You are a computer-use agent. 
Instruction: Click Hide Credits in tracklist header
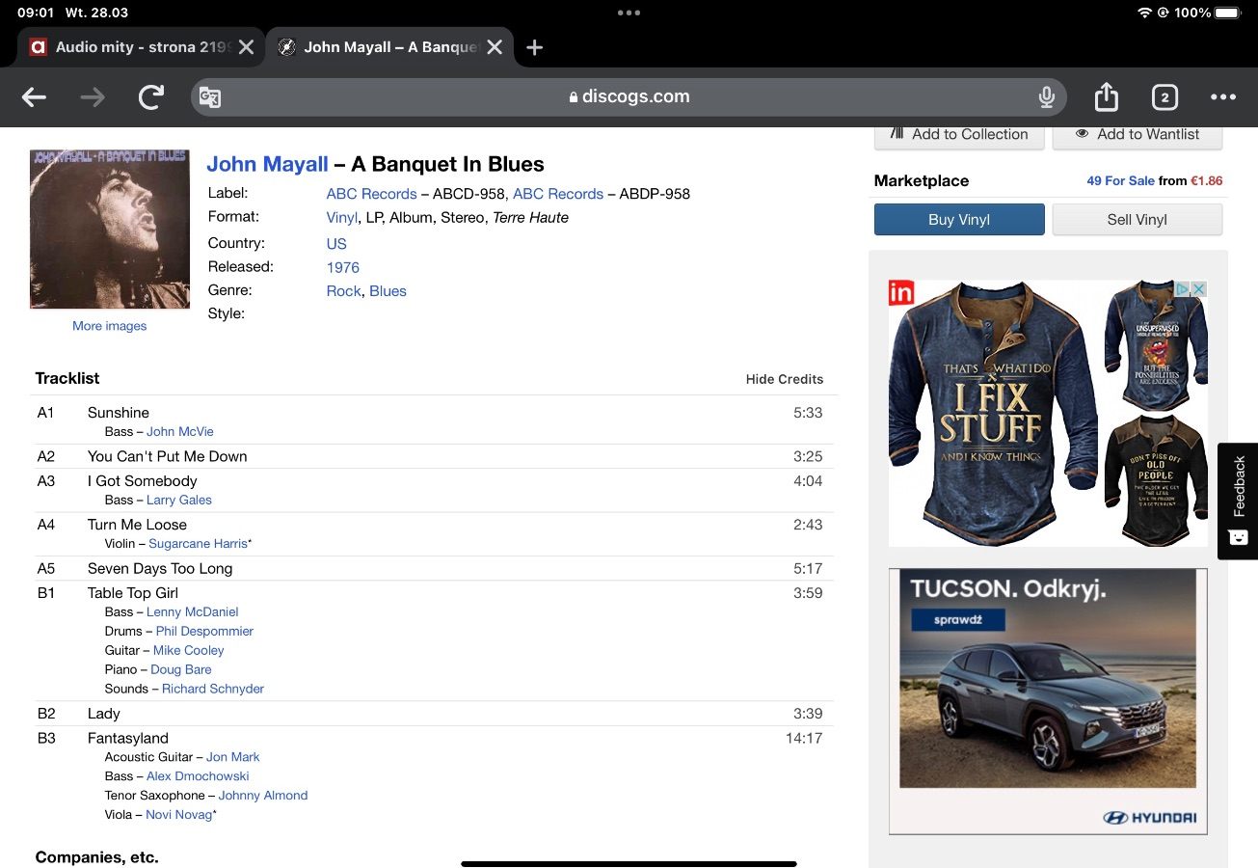785,379
